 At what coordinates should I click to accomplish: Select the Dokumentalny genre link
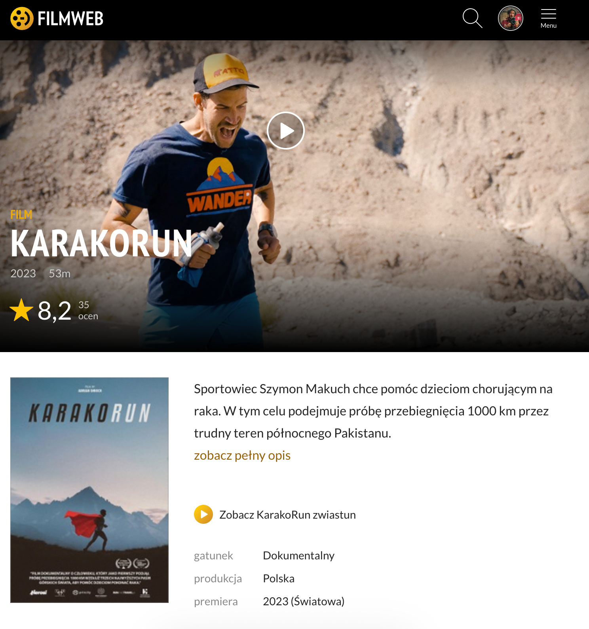tap(299, 555)
